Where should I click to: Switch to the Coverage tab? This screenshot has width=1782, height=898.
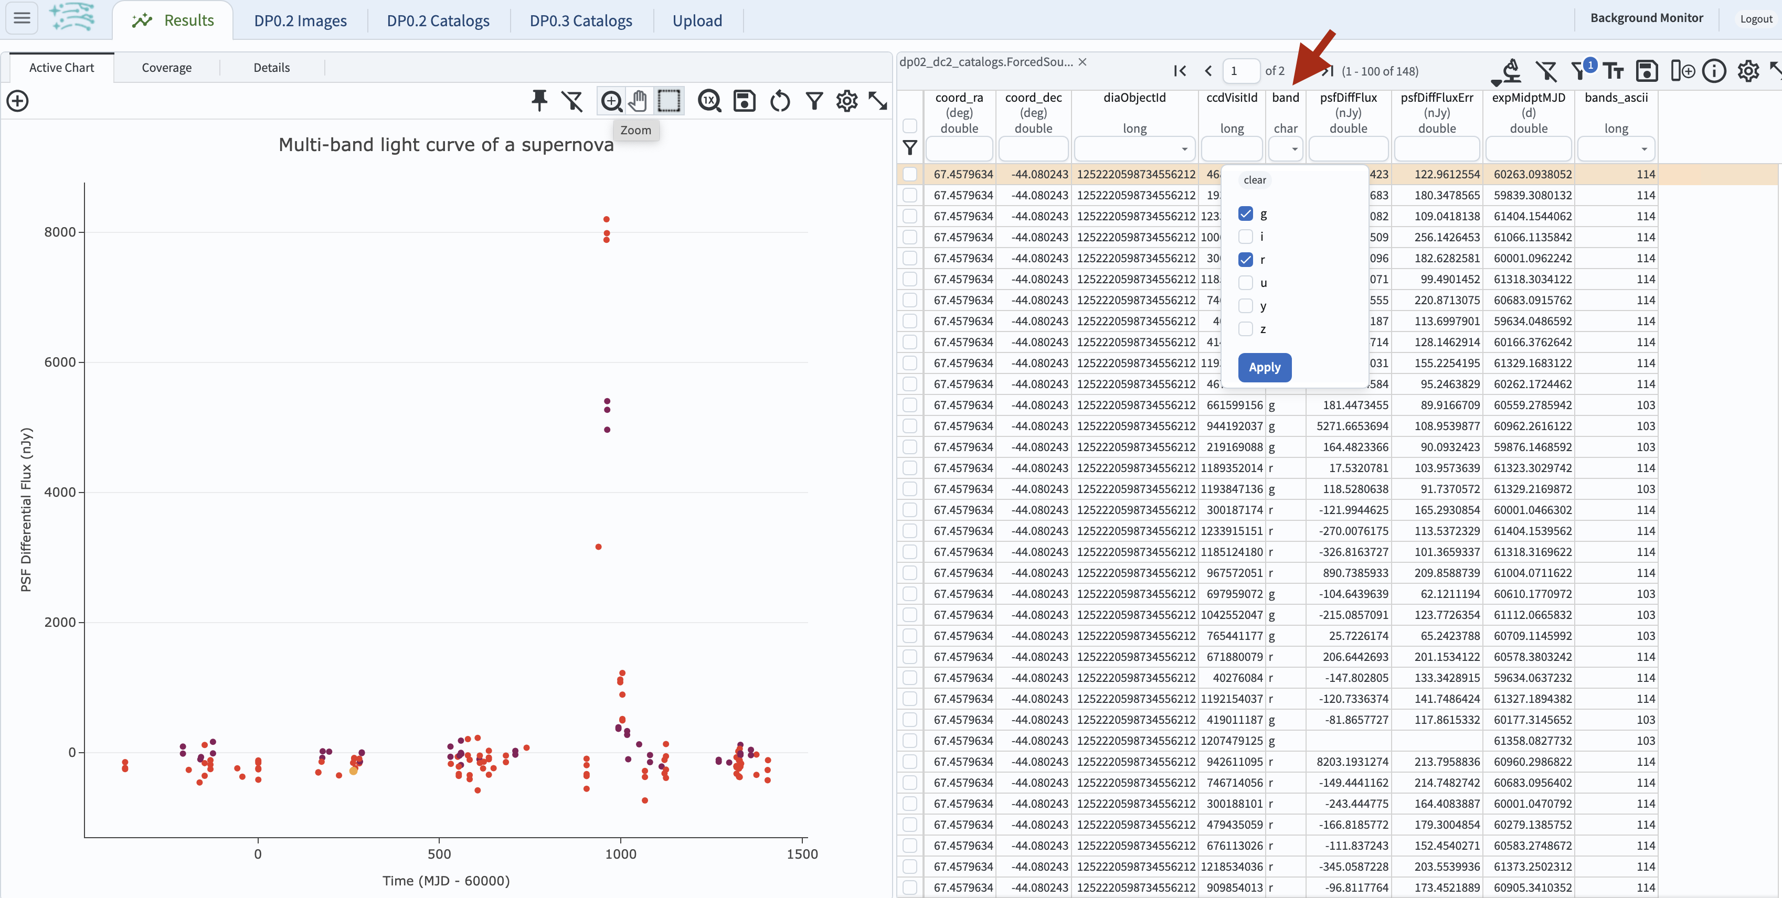167,67
